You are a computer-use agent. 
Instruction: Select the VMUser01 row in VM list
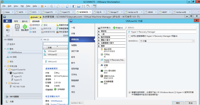[x=52, y=51]
